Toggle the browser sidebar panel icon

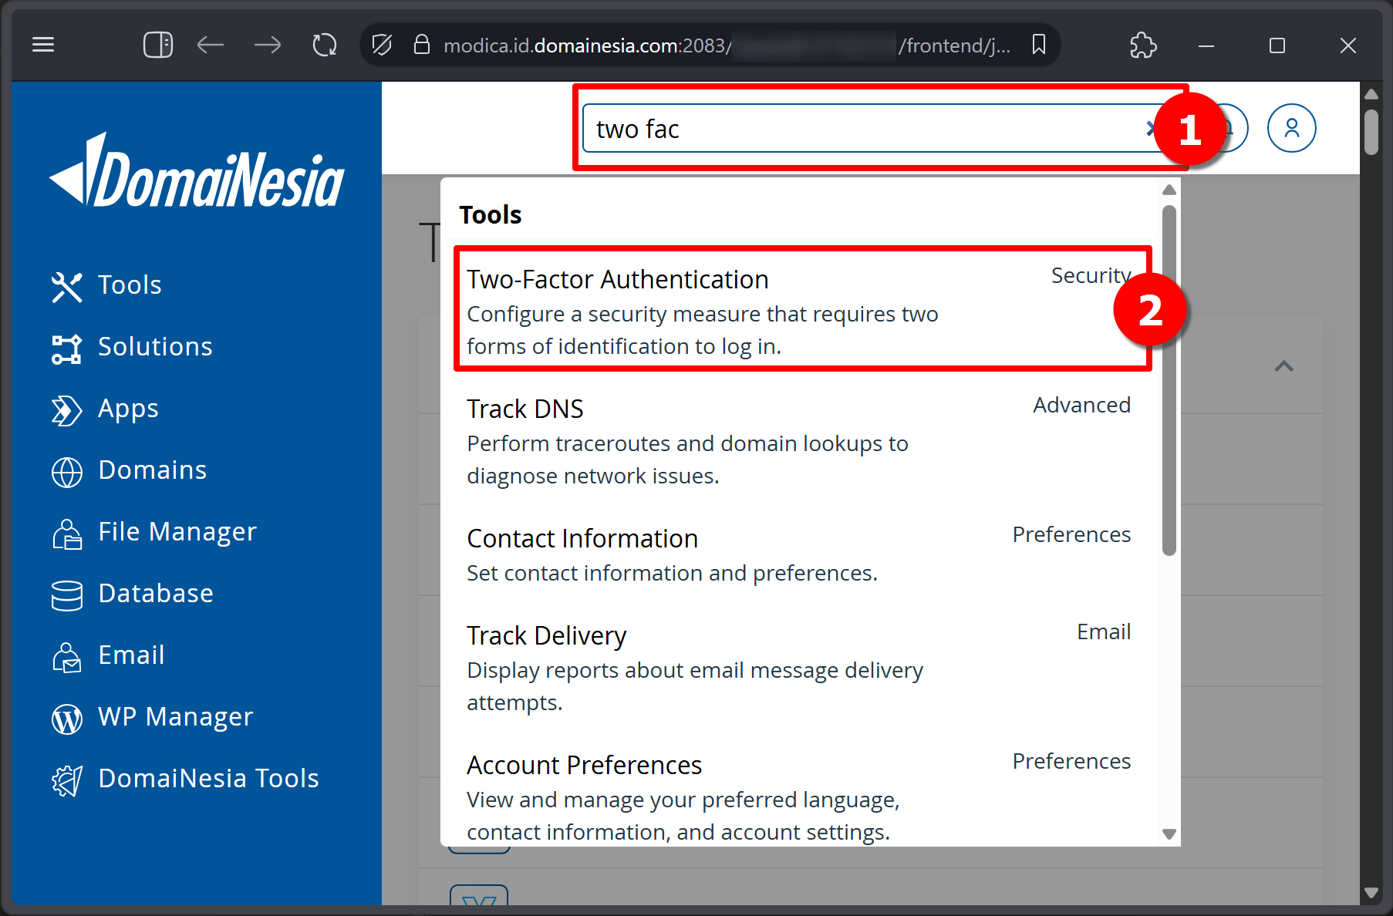coord(158,45)
